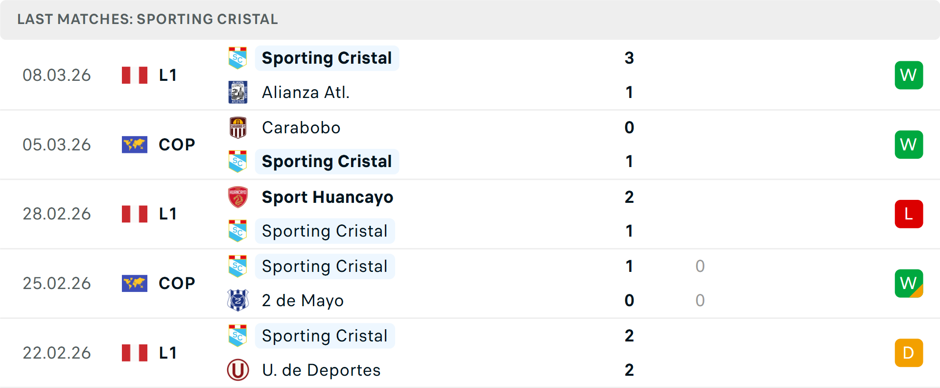940x388 pixels.
Task: Expand the LAST MATCHES: SPORTING CRISTAL header
Action: [x=147, y=20]
